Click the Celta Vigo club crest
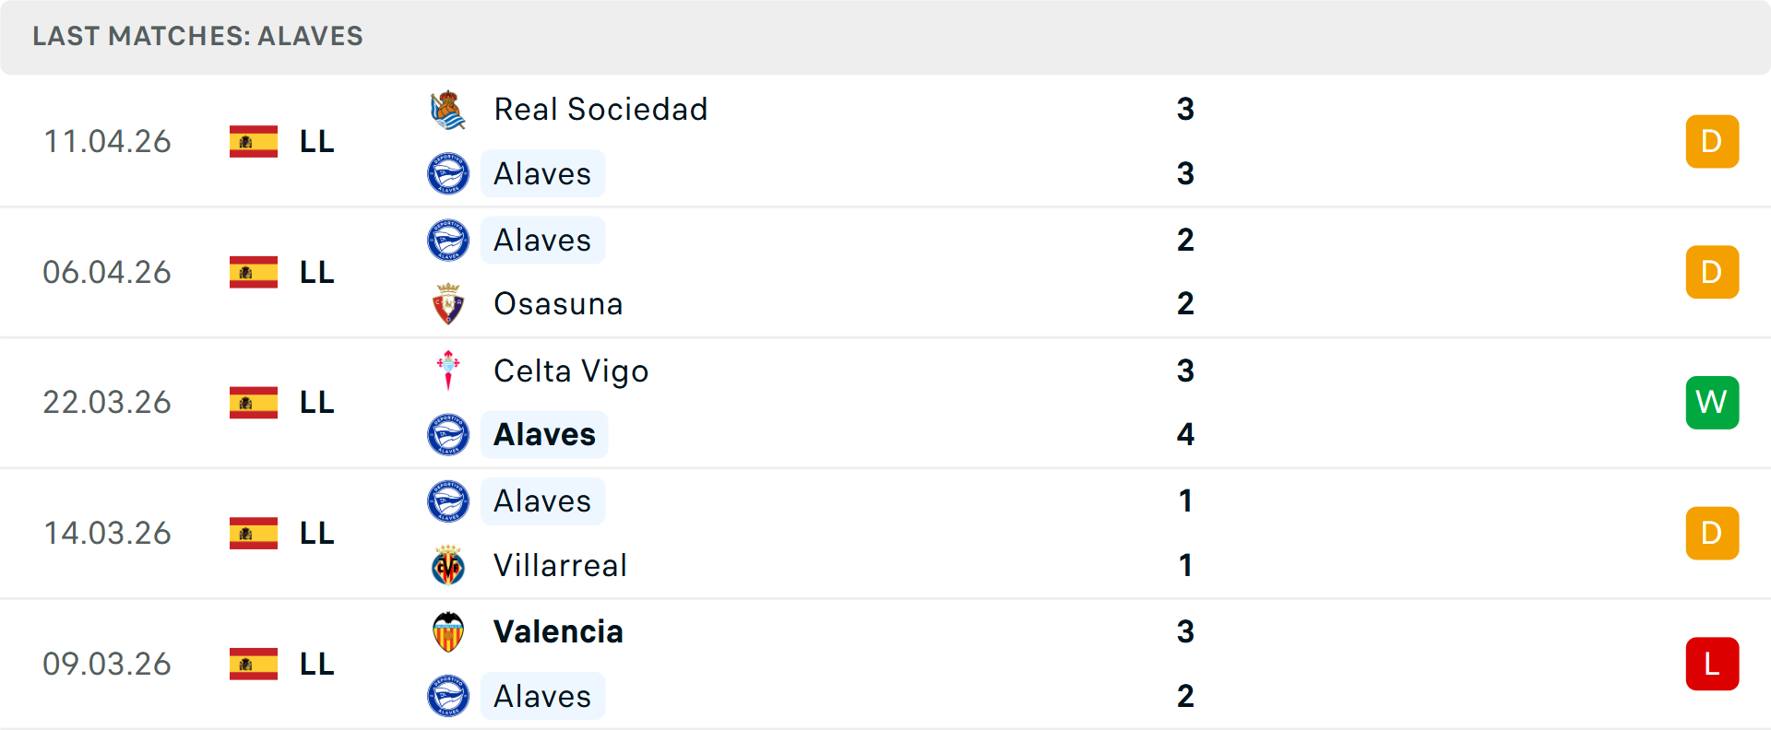Screen dimensions: 1771x730 (x=449, y=371)
